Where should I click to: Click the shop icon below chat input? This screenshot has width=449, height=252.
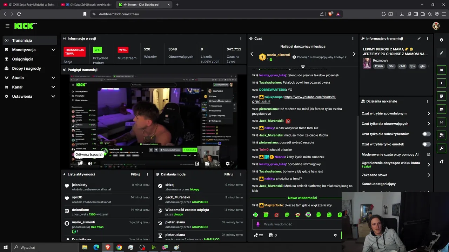270,235
